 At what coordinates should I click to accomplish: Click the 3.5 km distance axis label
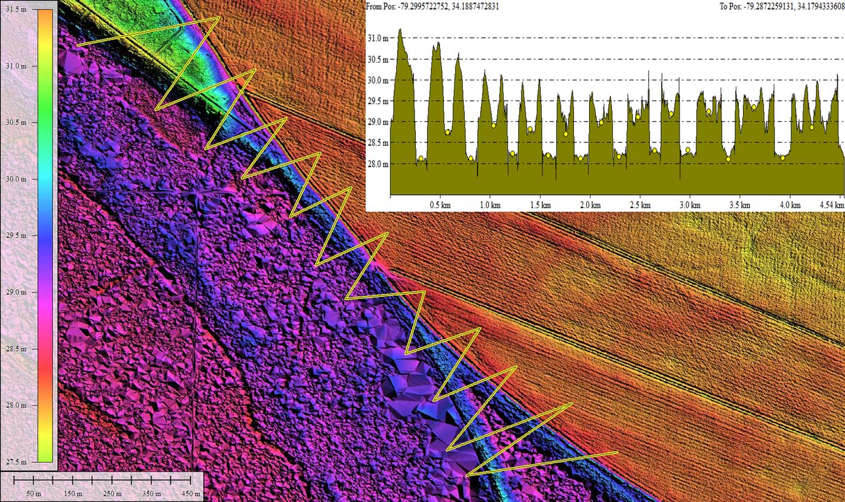(x=739, y=205)
